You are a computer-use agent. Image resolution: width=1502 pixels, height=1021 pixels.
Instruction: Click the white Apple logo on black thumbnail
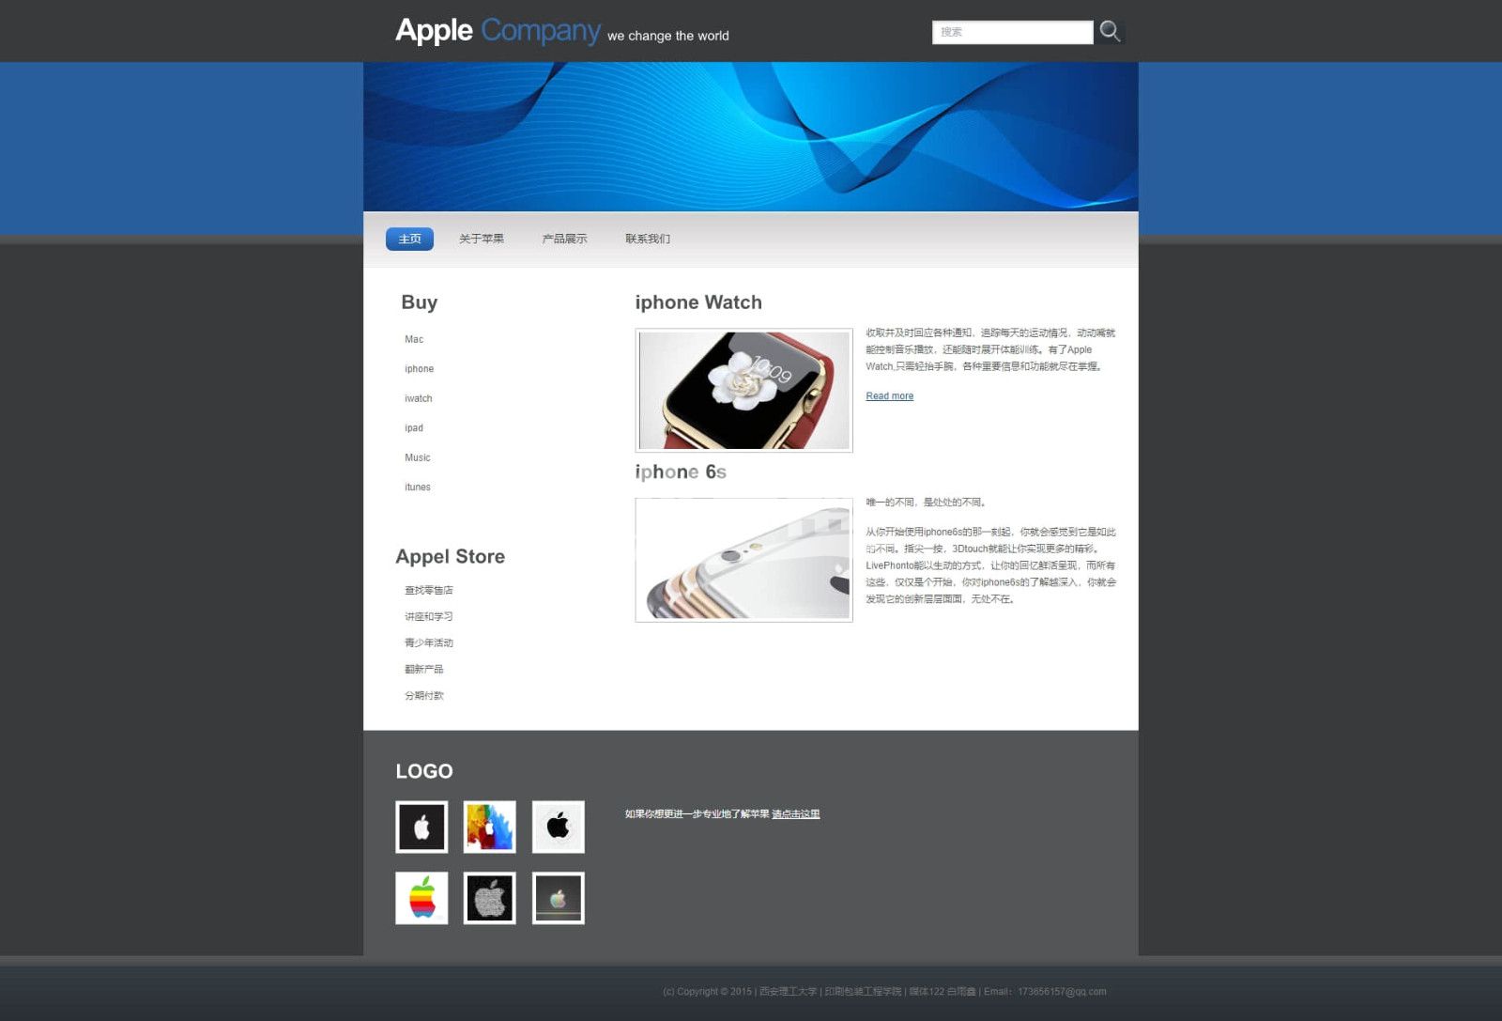coord(421,827)
